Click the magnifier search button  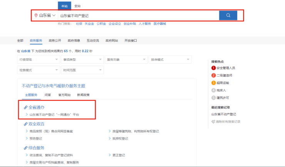tap(228, 15)
